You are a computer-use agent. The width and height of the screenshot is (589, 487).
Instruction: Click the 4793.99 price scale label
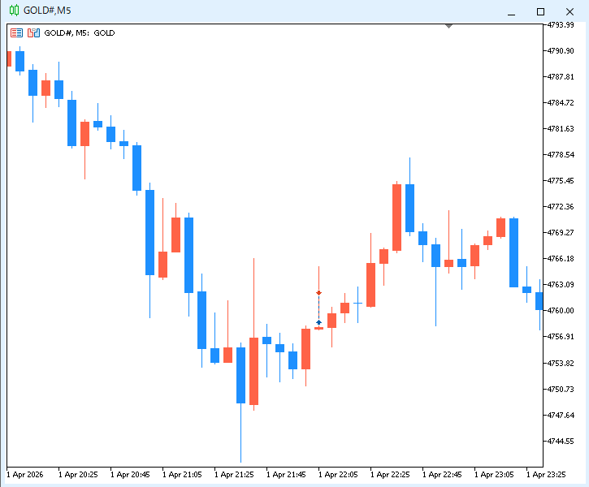[x=561, y=25]
